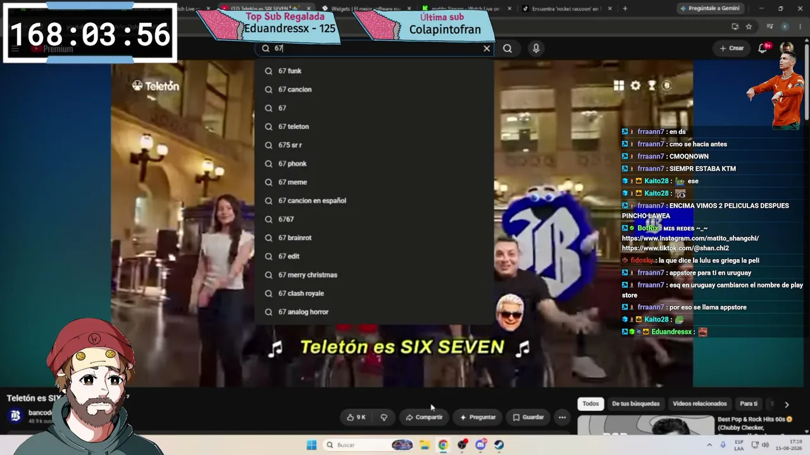
Task: Show hidden tray icons chevron
Action: point(709,445)
